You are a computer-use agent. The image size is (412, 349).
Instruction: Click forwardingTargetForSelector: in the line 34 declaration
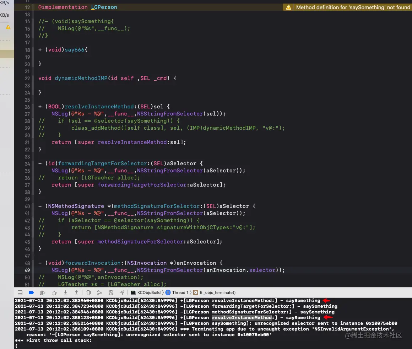coord(104,163)
